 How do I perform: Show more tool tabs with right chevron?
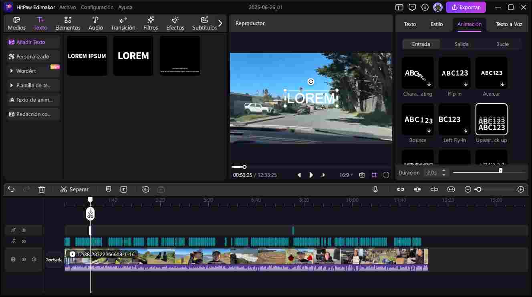pyautogui.click(x=220, y=23)
